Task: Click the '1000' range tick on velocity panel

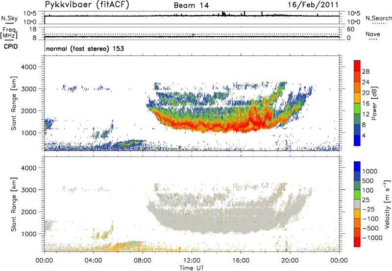Action: [29, 234]
